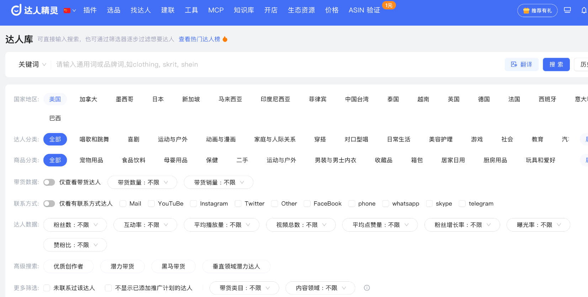The height and width of the screenshot is (297, 588).
Task: Toggle 仅查看带货达人 switch
Action: click(x=49, y=182)
